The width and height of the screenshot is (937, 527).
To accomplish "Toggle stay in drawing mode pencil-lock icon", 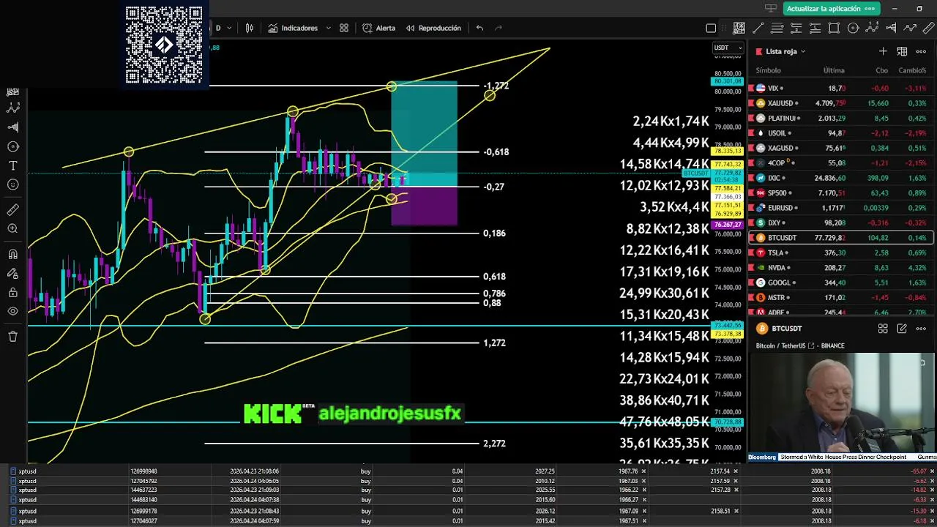I will point(12,274).
